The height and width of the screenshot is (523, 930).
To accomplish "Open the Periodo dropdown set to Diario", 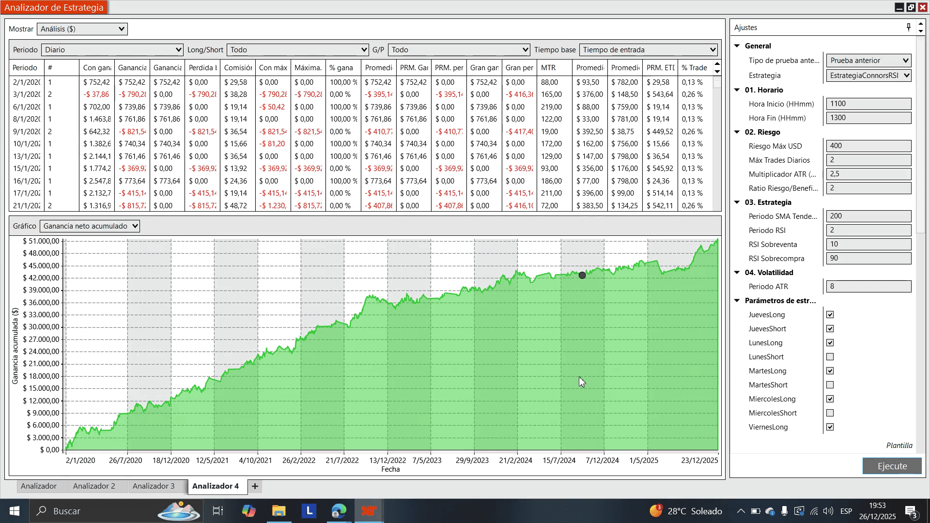I will (x=112, y=50).
